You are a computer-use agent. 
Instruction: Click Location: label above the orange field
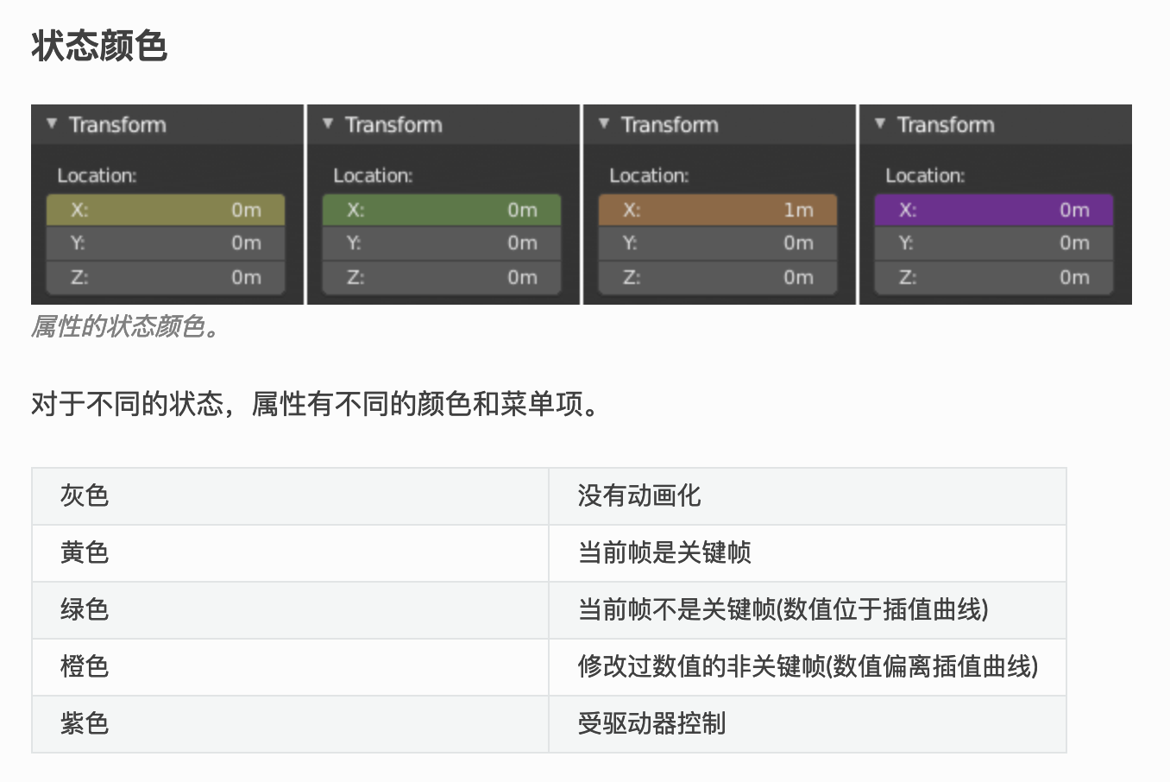(649, 175)
